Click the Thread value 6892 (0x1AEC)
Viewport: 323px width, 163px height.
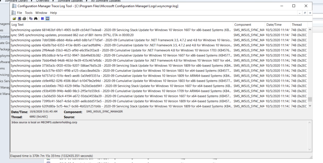point(39,117)
